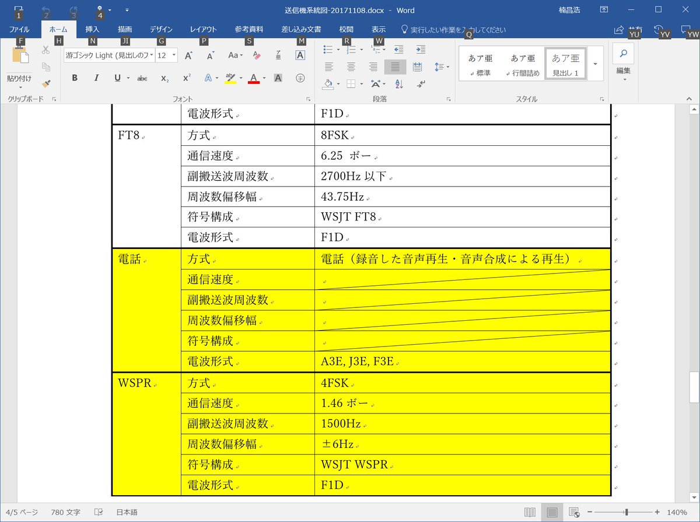Toggle subscript formatting
This screenshot has height=522, width=700.
[x=165, y=78]
